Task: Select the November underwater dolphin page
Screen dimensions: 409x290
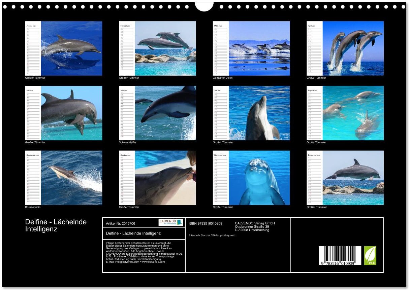Action: (251, 178)
